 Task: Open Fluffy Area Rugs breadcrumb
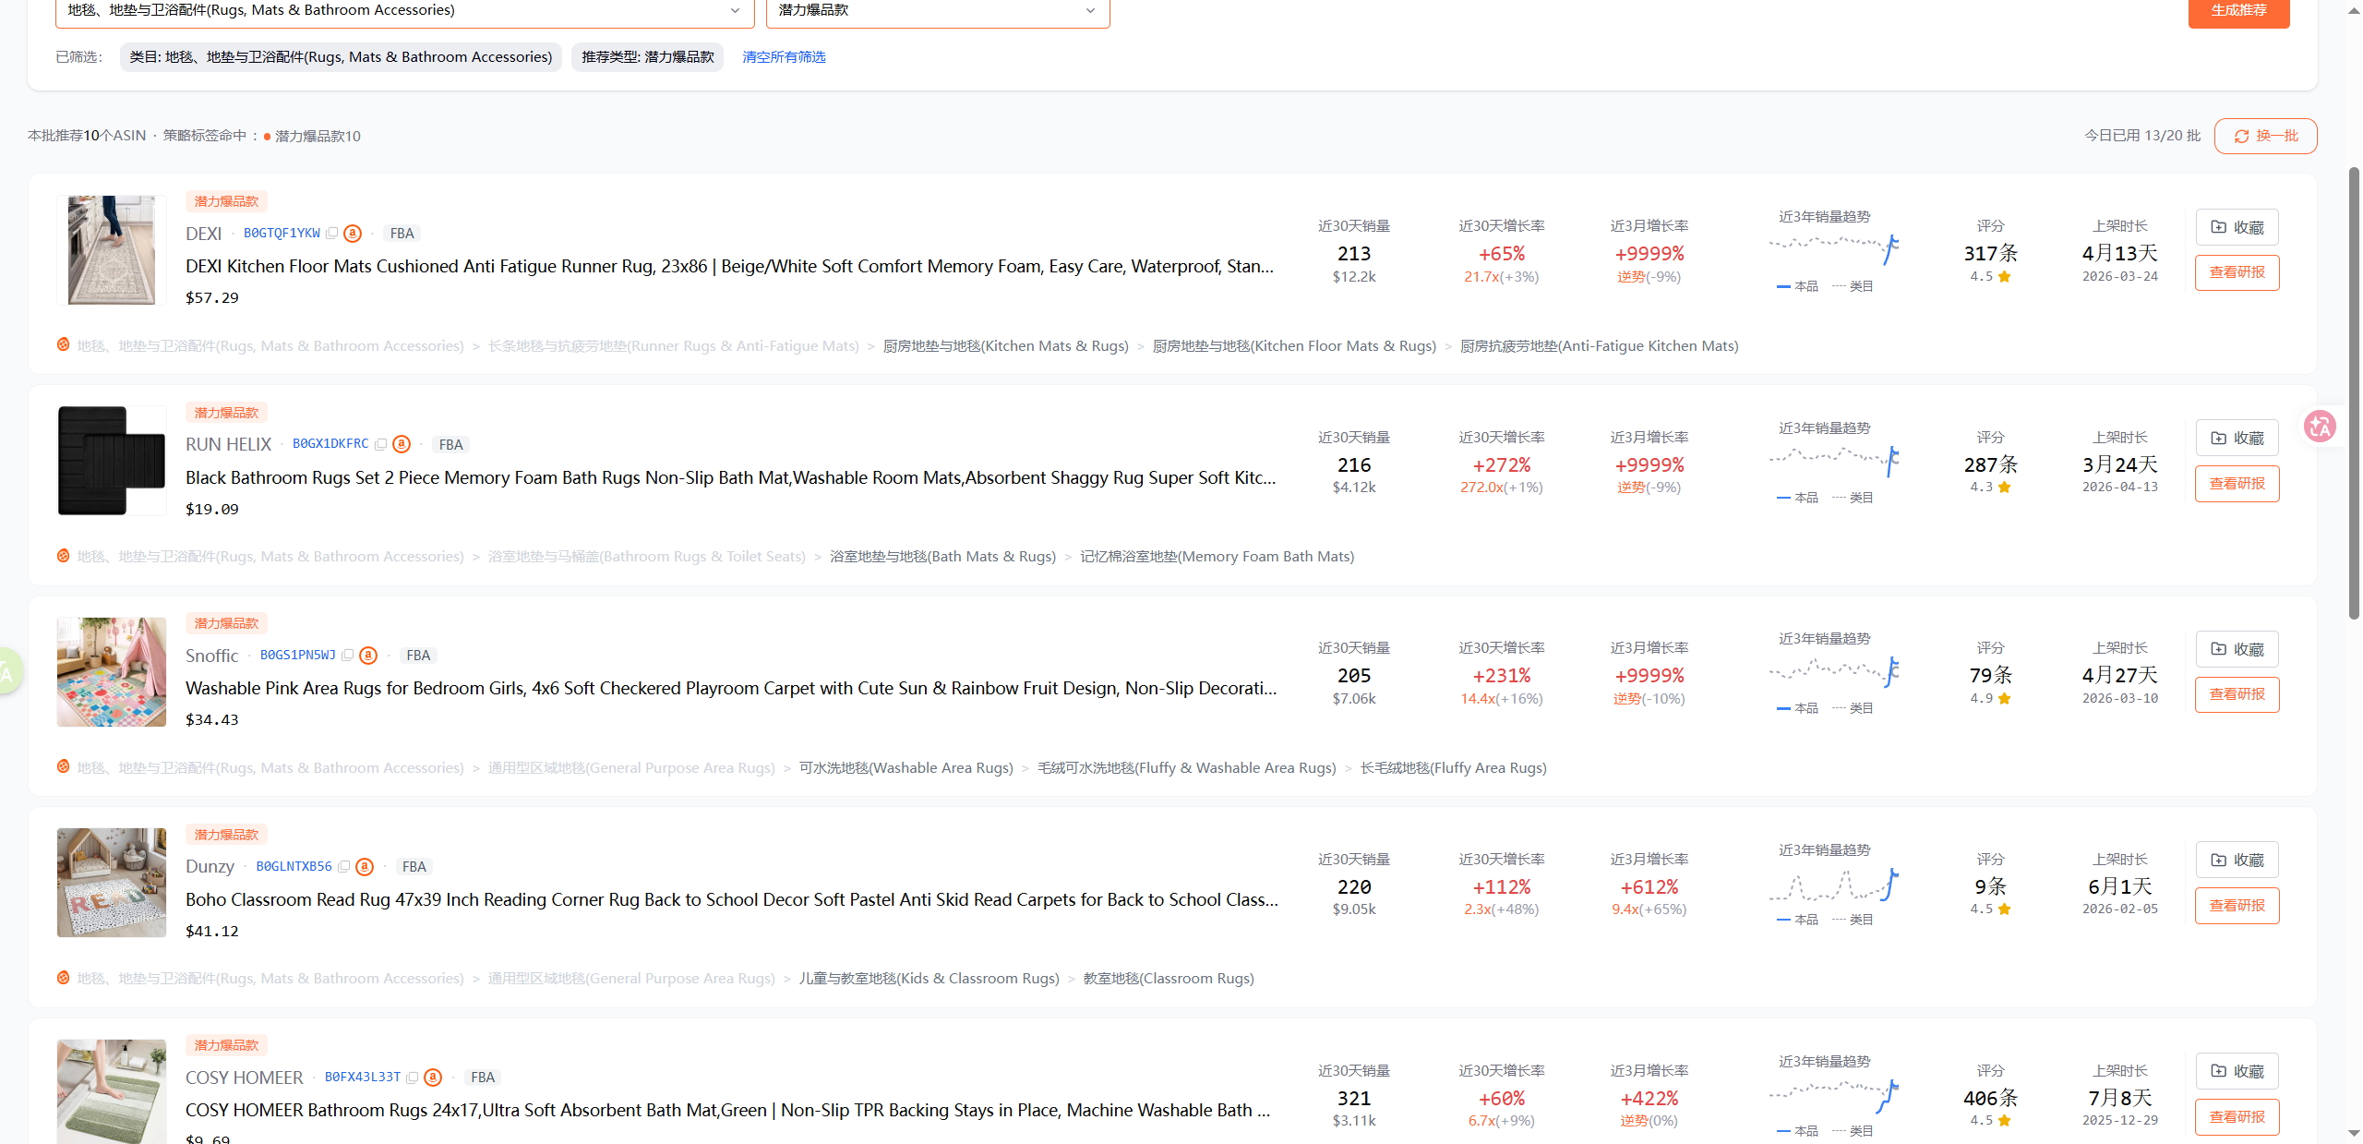1453,768
